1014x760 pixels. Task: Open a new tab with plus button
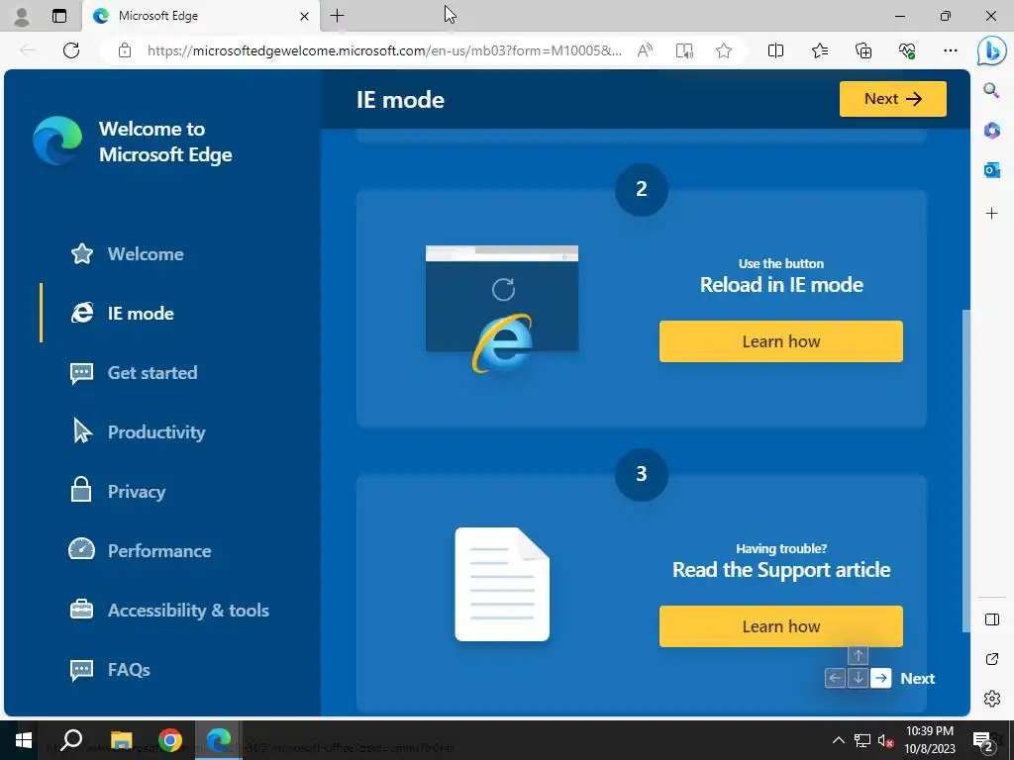(337, 16)
